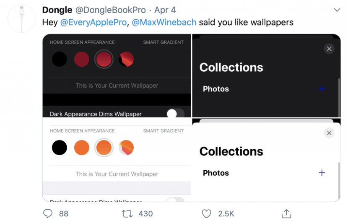348x224 pixels.
Task: Select the black swatch in dark mode
Action: [x=60, y=59]
